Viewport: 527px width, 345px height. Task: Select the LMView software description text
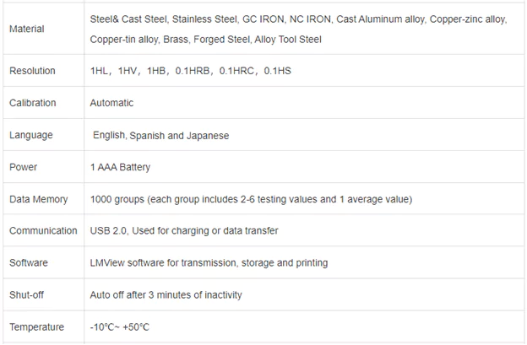coord(209,263)
